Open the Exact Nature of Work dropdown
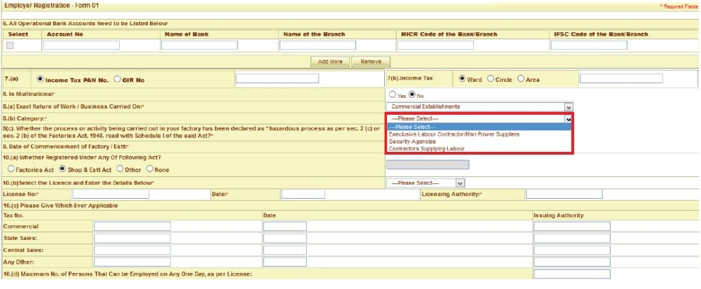 tap(568, 106)
